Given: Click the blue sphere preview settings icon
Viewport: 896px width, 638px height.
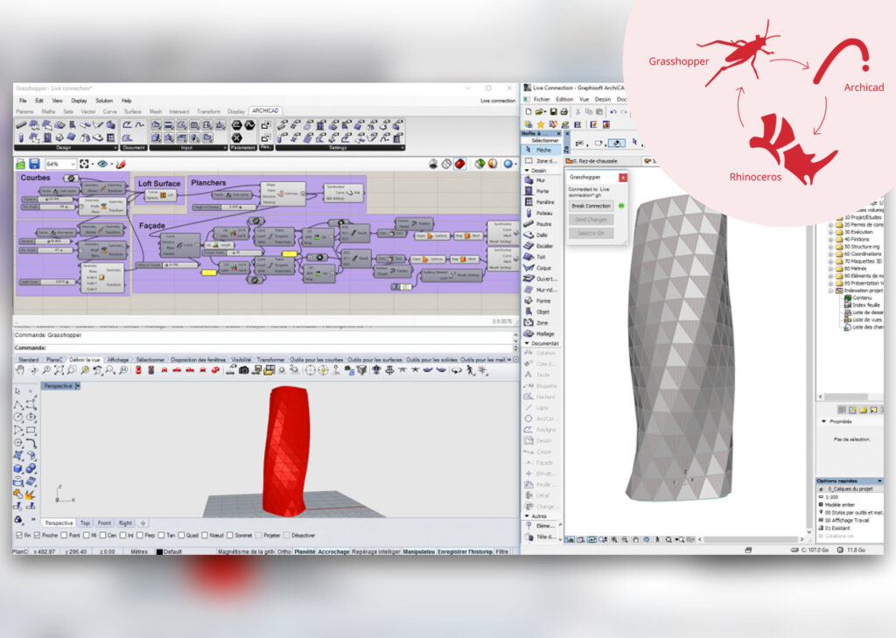Looking at the screenshot, I should [507, 164].
